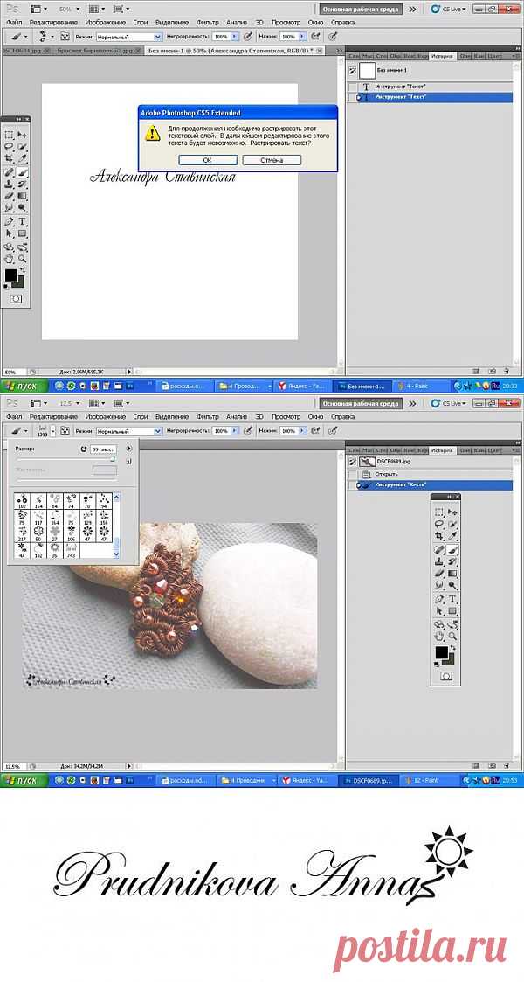Screen dimensions: 524x982
Task: Select the Hand tool in the Без имени-1 window toolbox
Action: 10,258
